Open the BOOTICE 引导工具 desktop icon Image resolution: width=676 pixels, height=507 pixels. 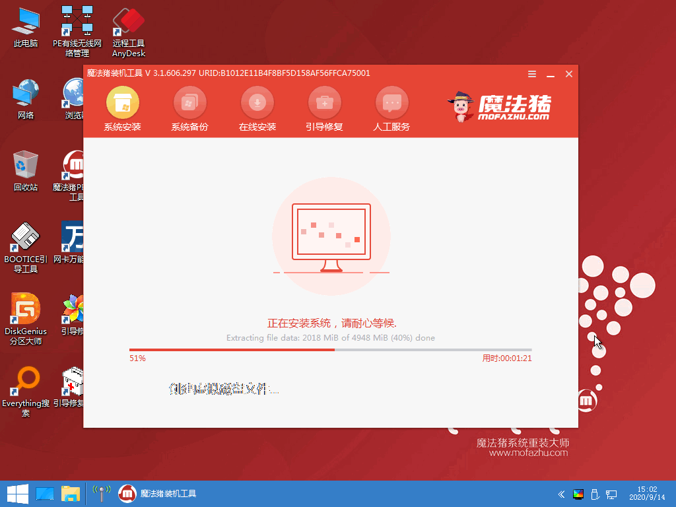click(x=24, y=238)
